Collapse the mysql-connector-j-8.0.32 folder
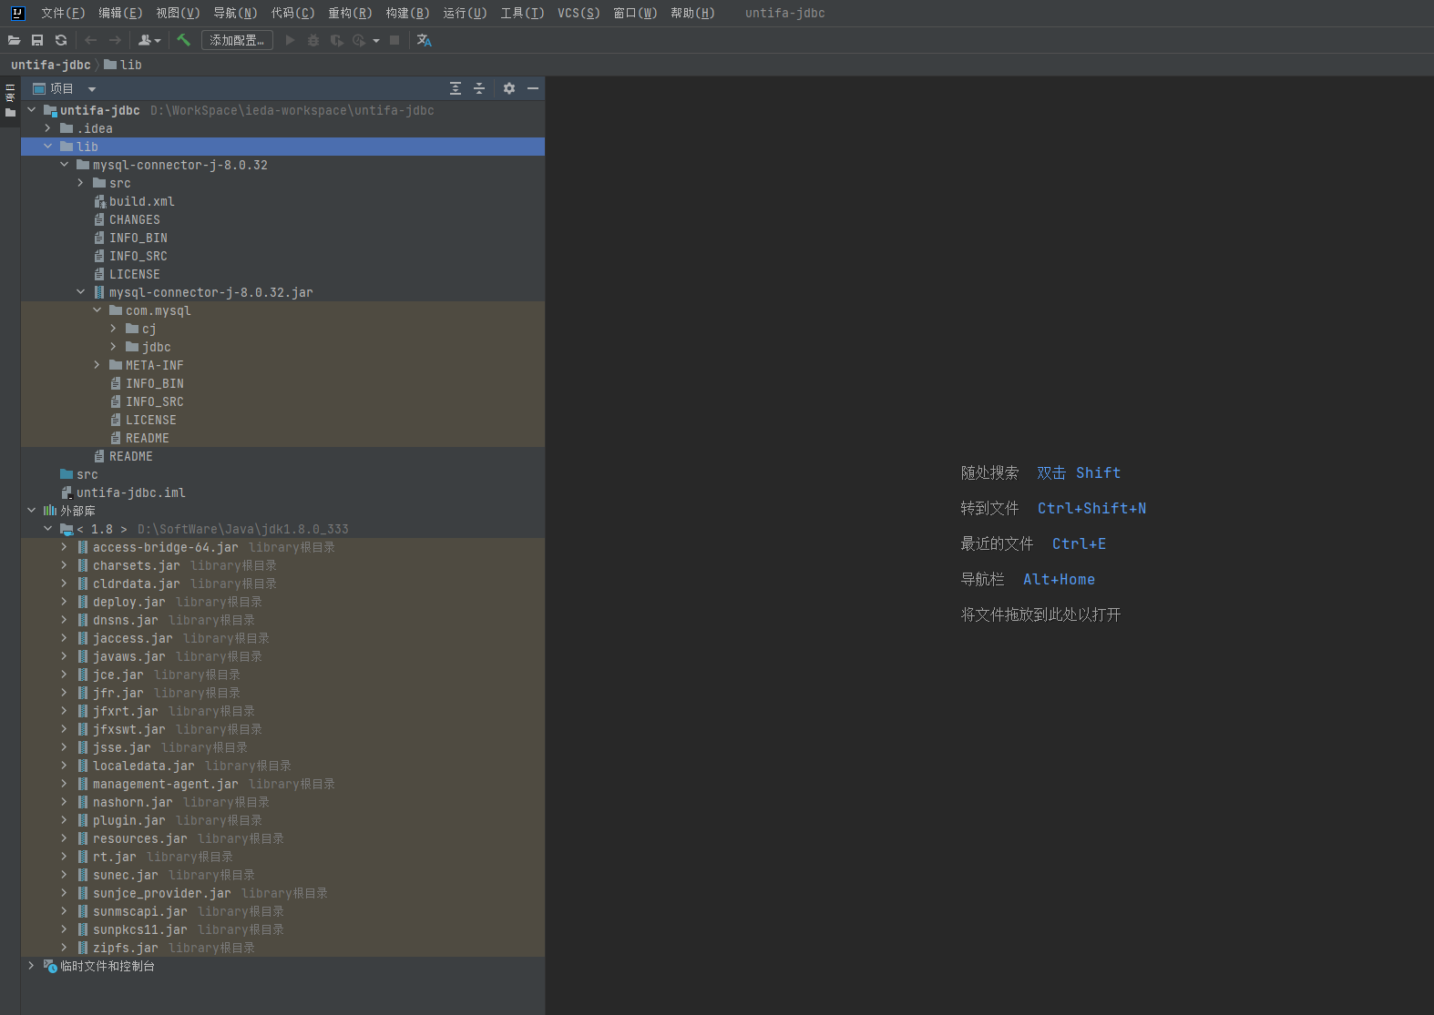Image resolution: width=1434 pixels, height=1015 pixels. [x=65, y=165]
